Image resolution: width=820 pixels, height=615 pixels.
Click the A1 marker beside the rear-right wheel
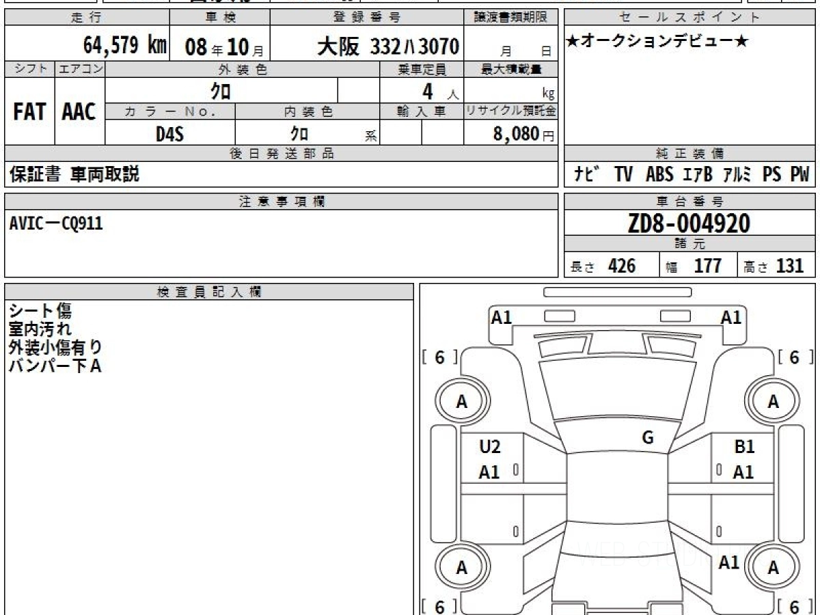[728, 562]
